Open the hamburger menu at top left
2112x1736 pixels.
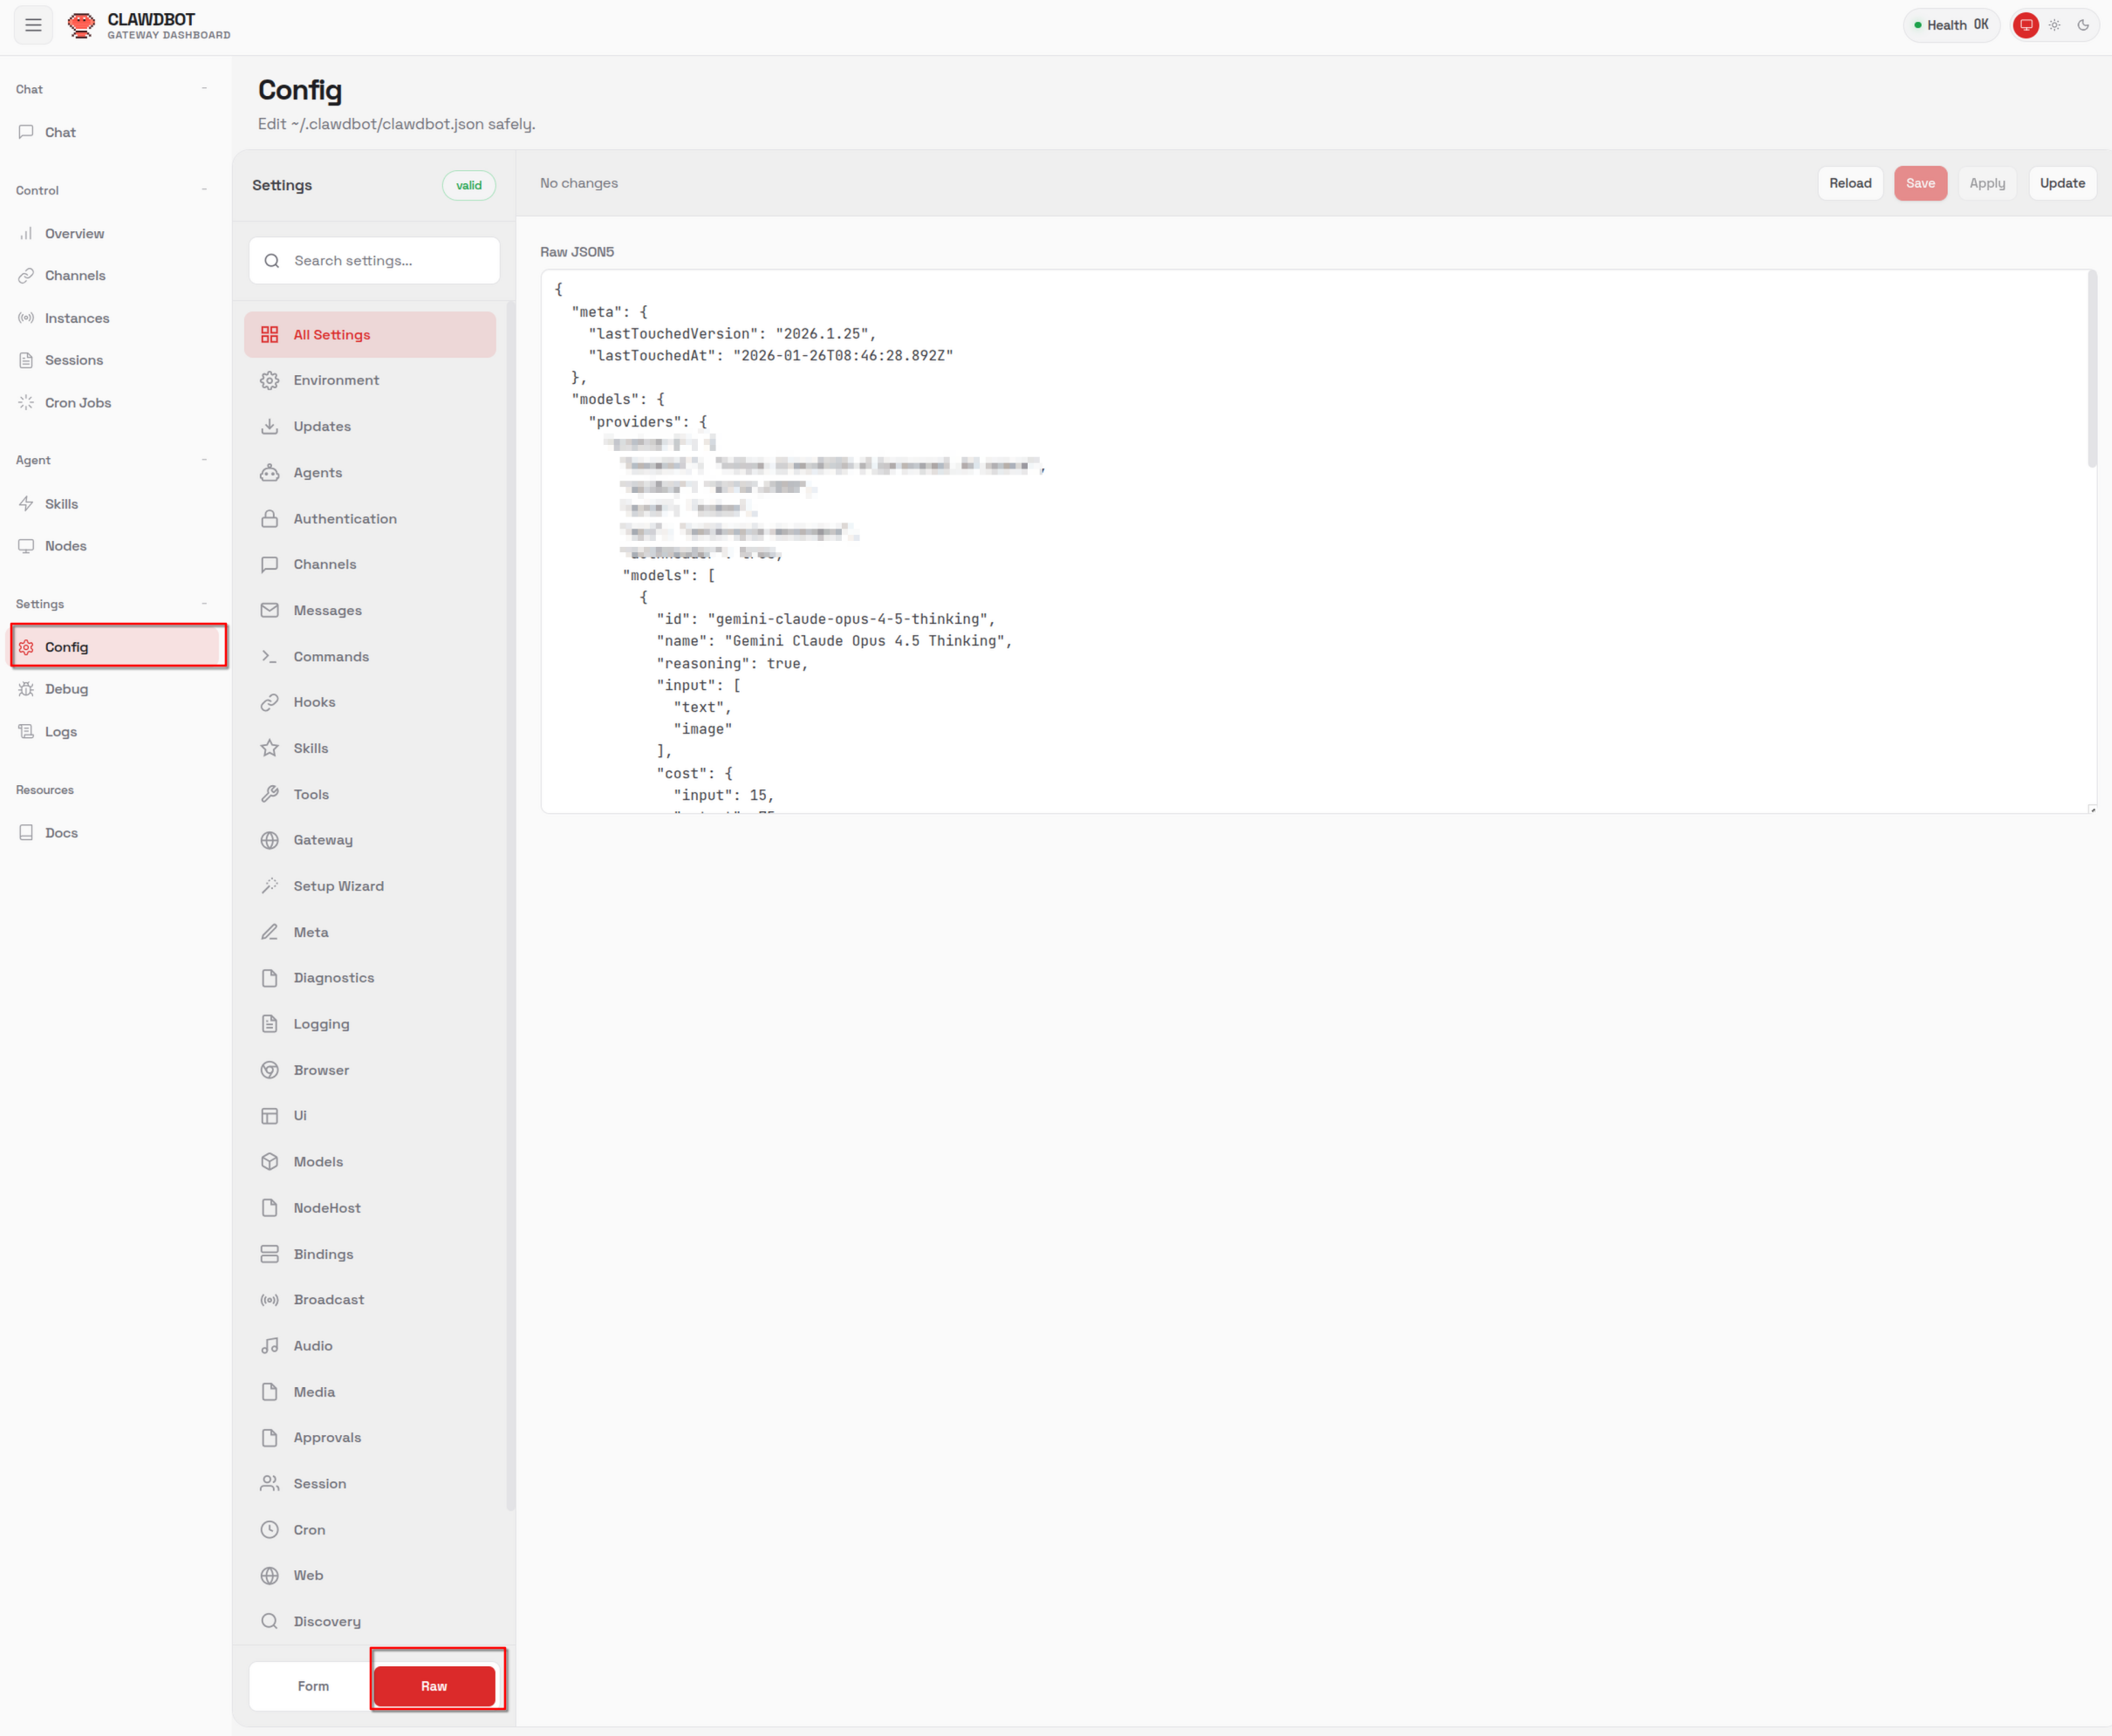[33, 25]
